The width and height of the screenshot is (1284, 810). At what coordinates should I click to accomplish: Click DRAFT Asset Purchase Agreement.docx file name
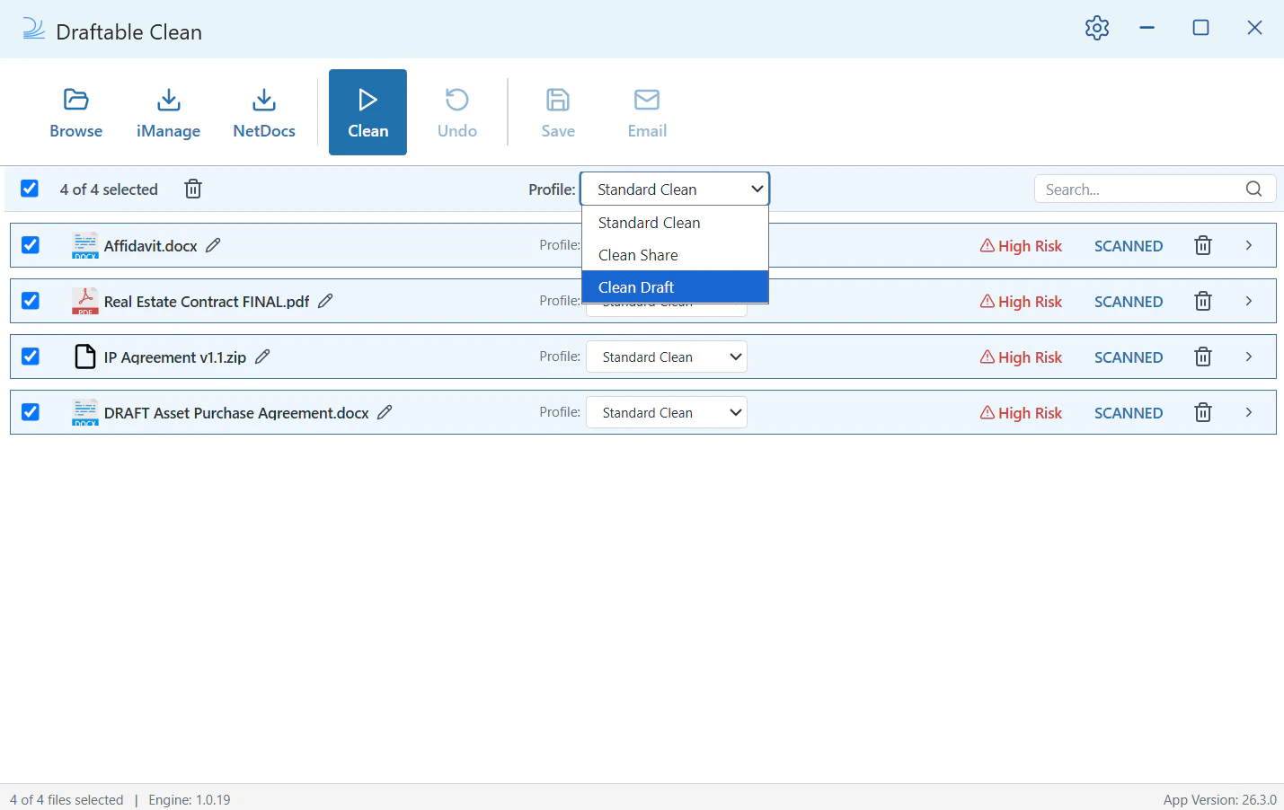click(236, 413)
